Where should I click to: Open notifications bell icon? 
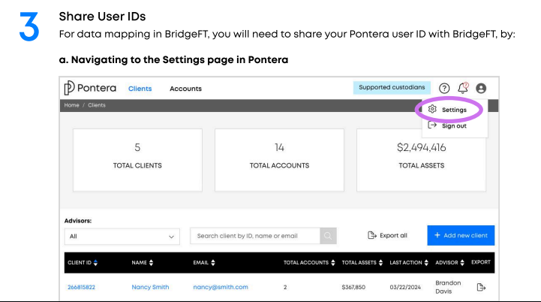click(463, 88)
